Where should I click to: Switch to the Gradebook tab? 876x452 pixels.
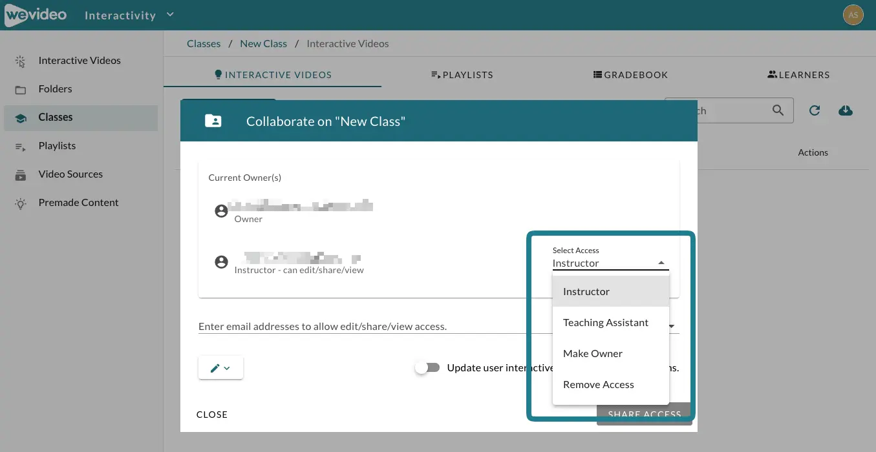(x=630, y=75)
